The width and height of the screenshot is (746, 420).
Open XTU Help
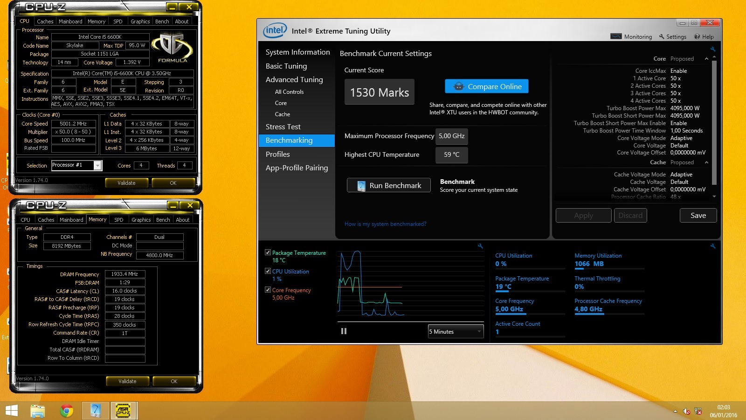pyautogui.click(x=704, y=36)
